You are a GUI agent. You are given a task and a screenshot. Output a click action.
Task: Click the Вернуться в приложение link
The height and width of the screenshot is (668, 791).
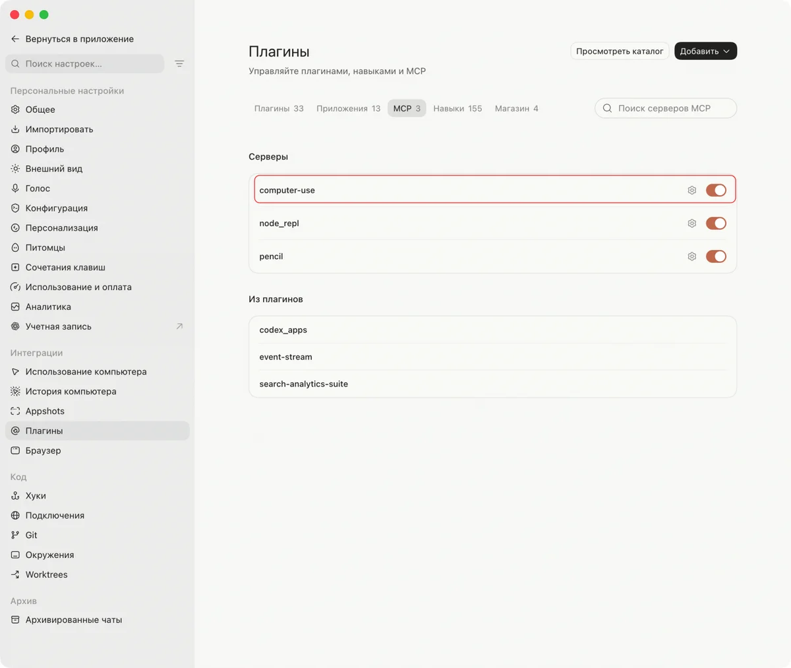(x=79, y=39)
